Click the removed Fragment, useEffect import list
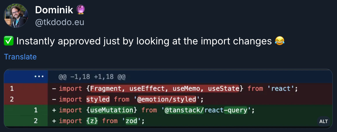 [165, 88]
